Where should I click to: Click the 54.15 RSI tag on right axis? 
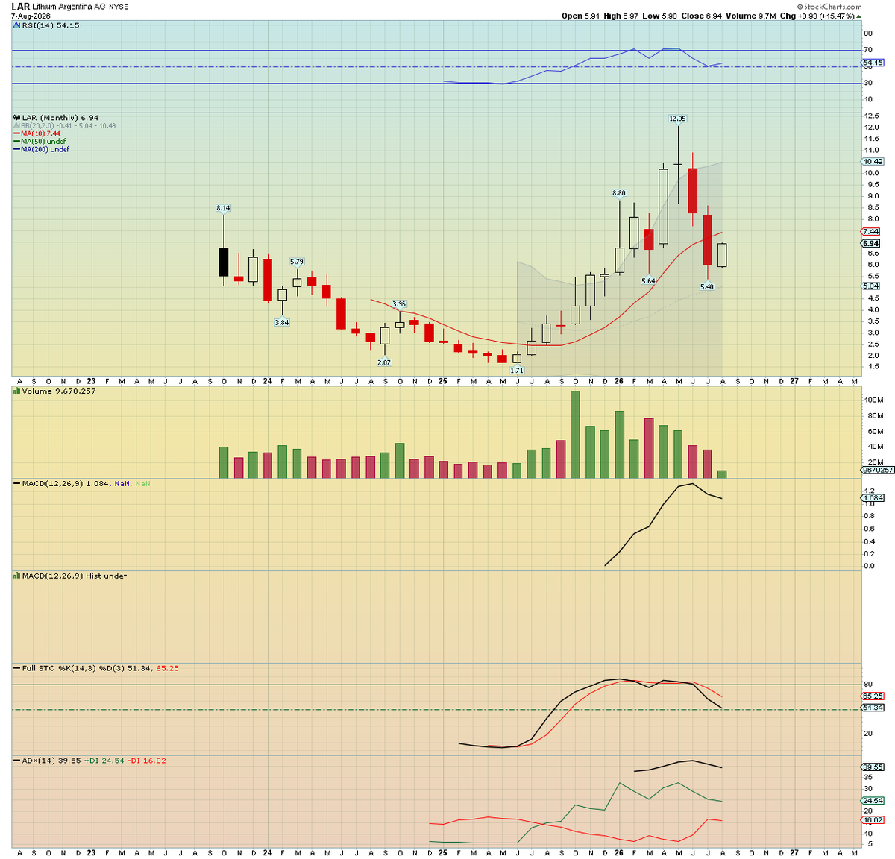[x=873, y=63]
